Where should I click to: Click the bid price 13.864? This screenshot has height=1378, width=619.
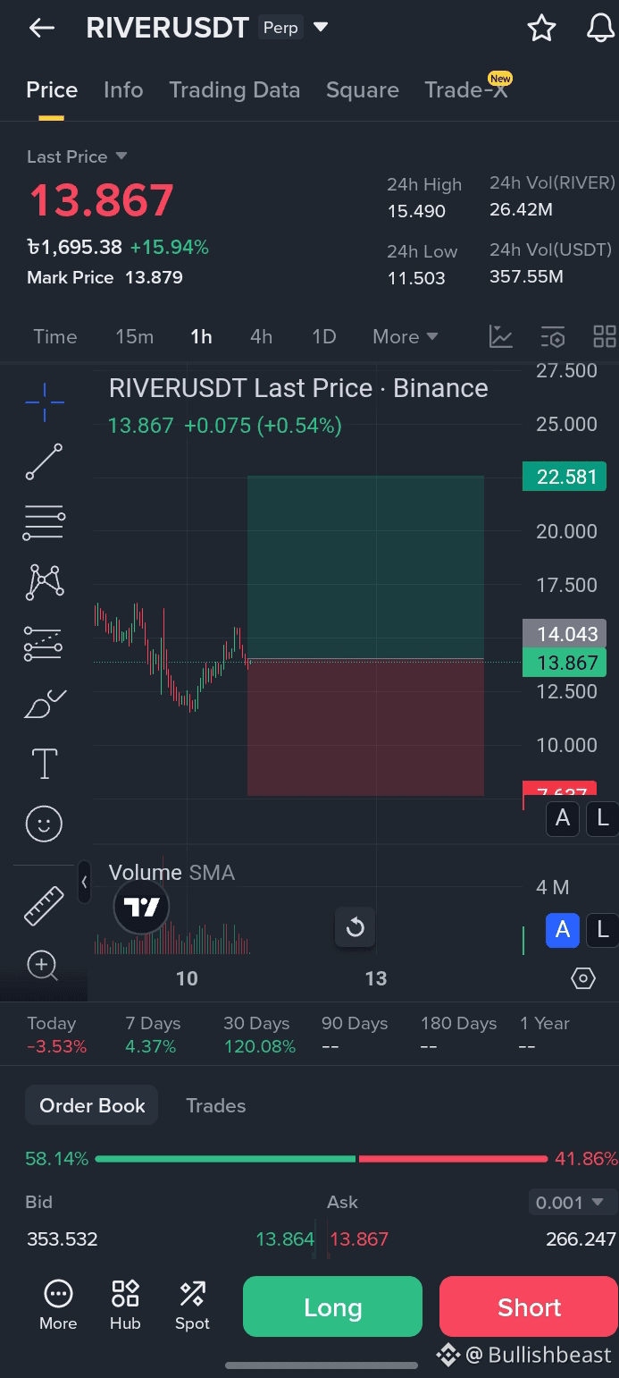pyautogui.click(x=285, y=1239)
